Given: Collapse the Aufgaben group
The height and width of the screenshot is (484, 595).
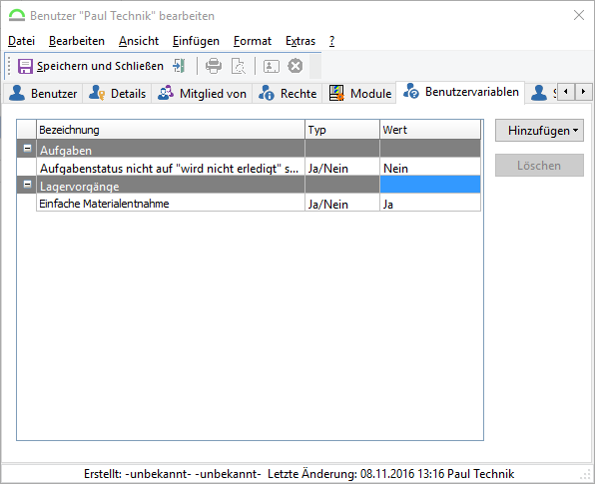Looking at the screenshot, I should pyautogui.click(x=27, y=149).
